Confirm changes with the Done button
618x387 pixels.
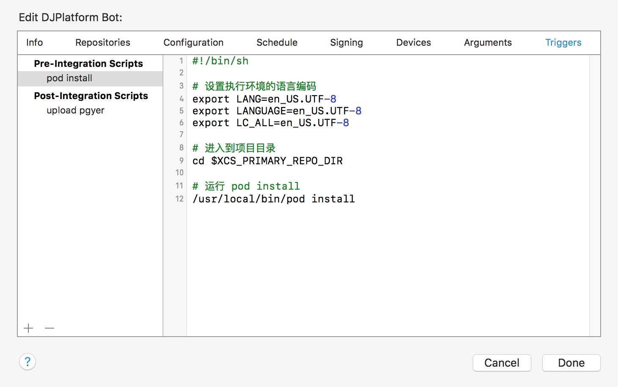point(571,363)
